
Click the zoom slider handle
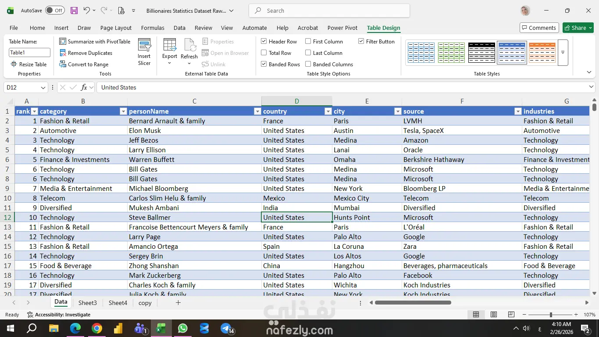click(551, 315)
